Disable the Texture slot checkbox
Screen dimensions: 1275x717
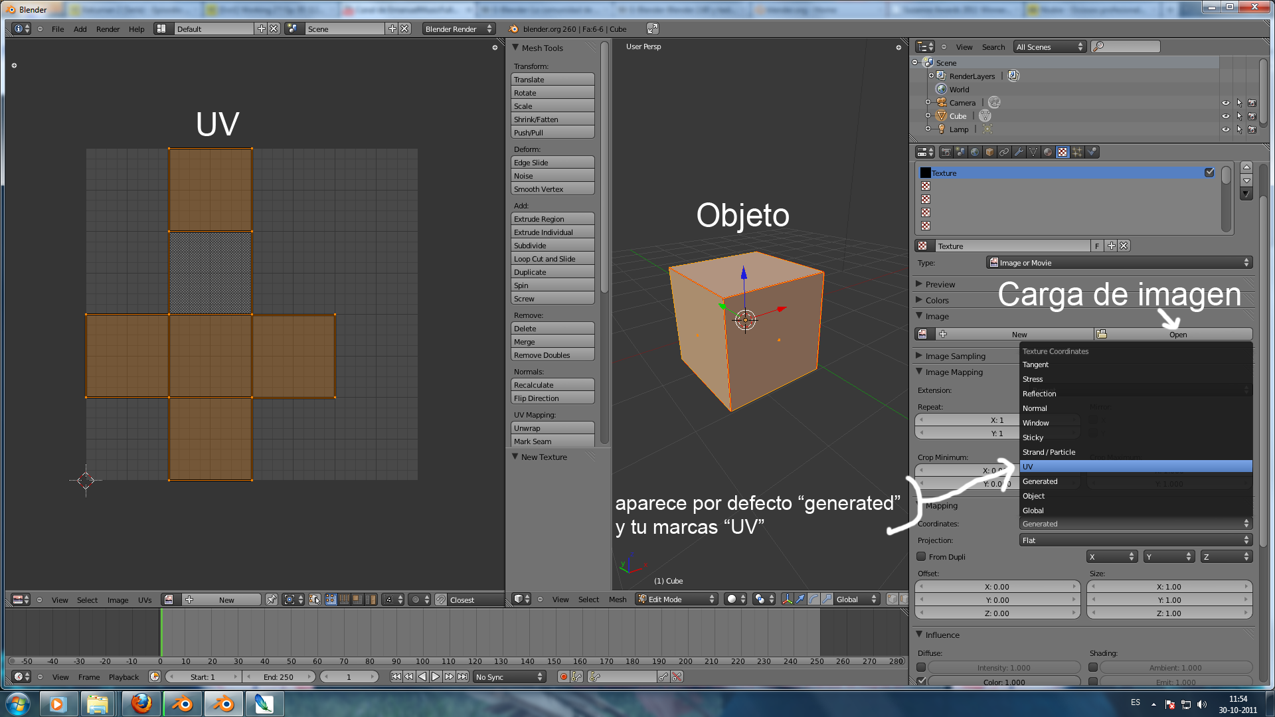coord(1209,173)
